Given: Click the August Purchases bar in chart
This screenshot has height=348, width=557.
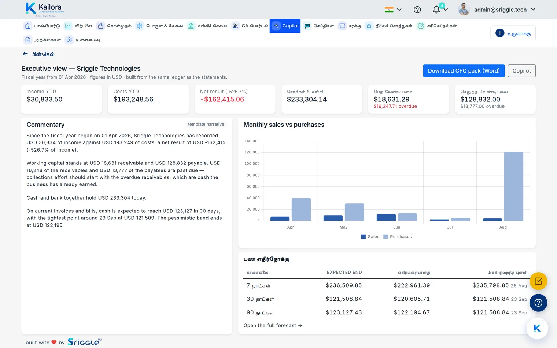Looking at the screenshot, I should (514, 186).
